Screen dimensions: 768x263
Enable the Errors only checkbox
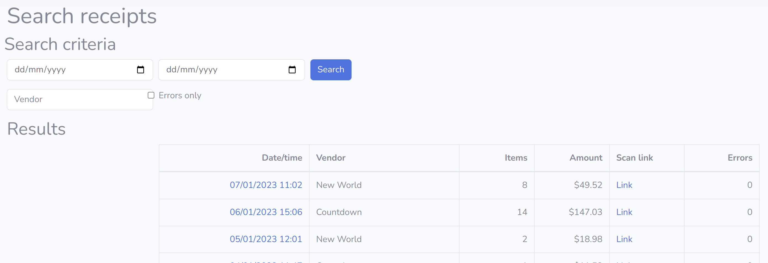click(x=151, y=95)
